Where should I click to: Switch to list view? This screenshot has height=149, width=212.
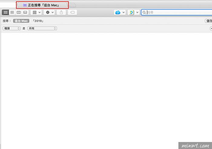pyautogui.click(x=12, y=12)
